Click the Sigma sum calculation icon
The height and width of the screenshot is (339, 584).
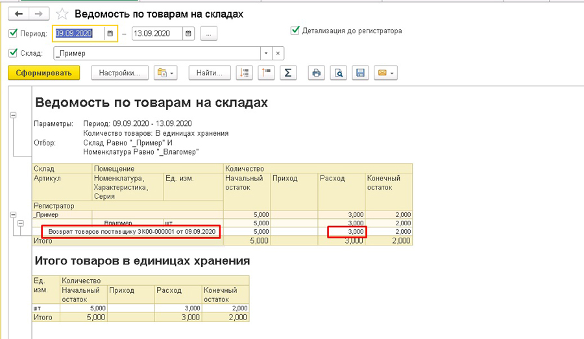pos(288,73)
